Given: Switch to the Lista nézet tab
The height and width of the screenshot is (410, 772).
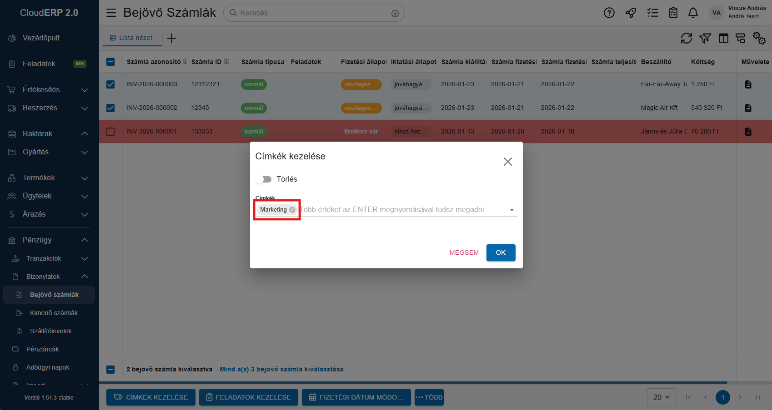Looking at the screenshot, I should [132, 38].
